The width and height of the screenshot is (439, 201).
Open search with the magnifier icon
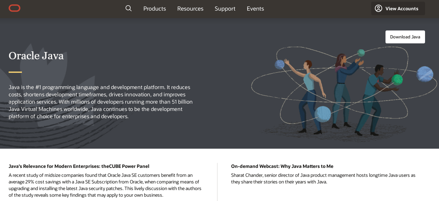129,8
